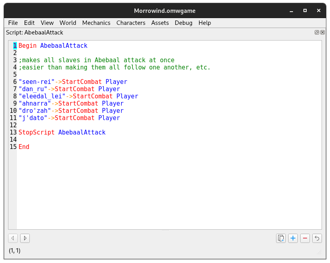Click the blue Add Record icon

[293, 238]
